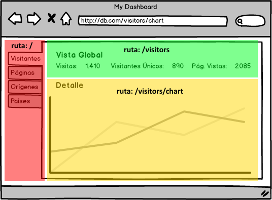
Task: Click the Pág. Vistas label
Action: (x=210, y=66)
